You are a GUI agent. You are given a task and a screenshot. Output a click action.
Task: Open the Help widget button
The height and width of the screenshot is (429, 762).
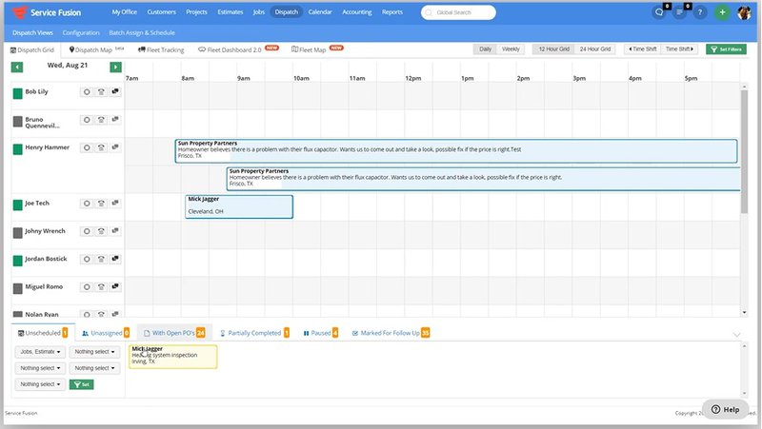tap(725, 410)
